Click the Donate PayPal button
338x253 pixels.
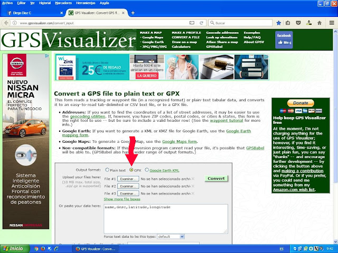click(x=301, y=103)
